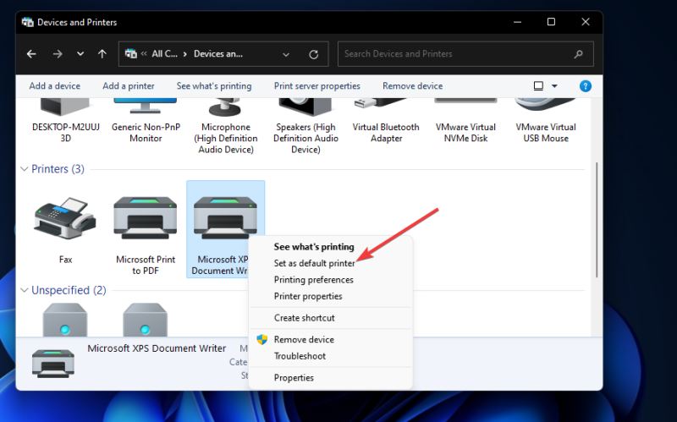Collapse the Unspecified (2) group
Screen dimensions: 677x422
pyautogui.click(x=24, y=290)
